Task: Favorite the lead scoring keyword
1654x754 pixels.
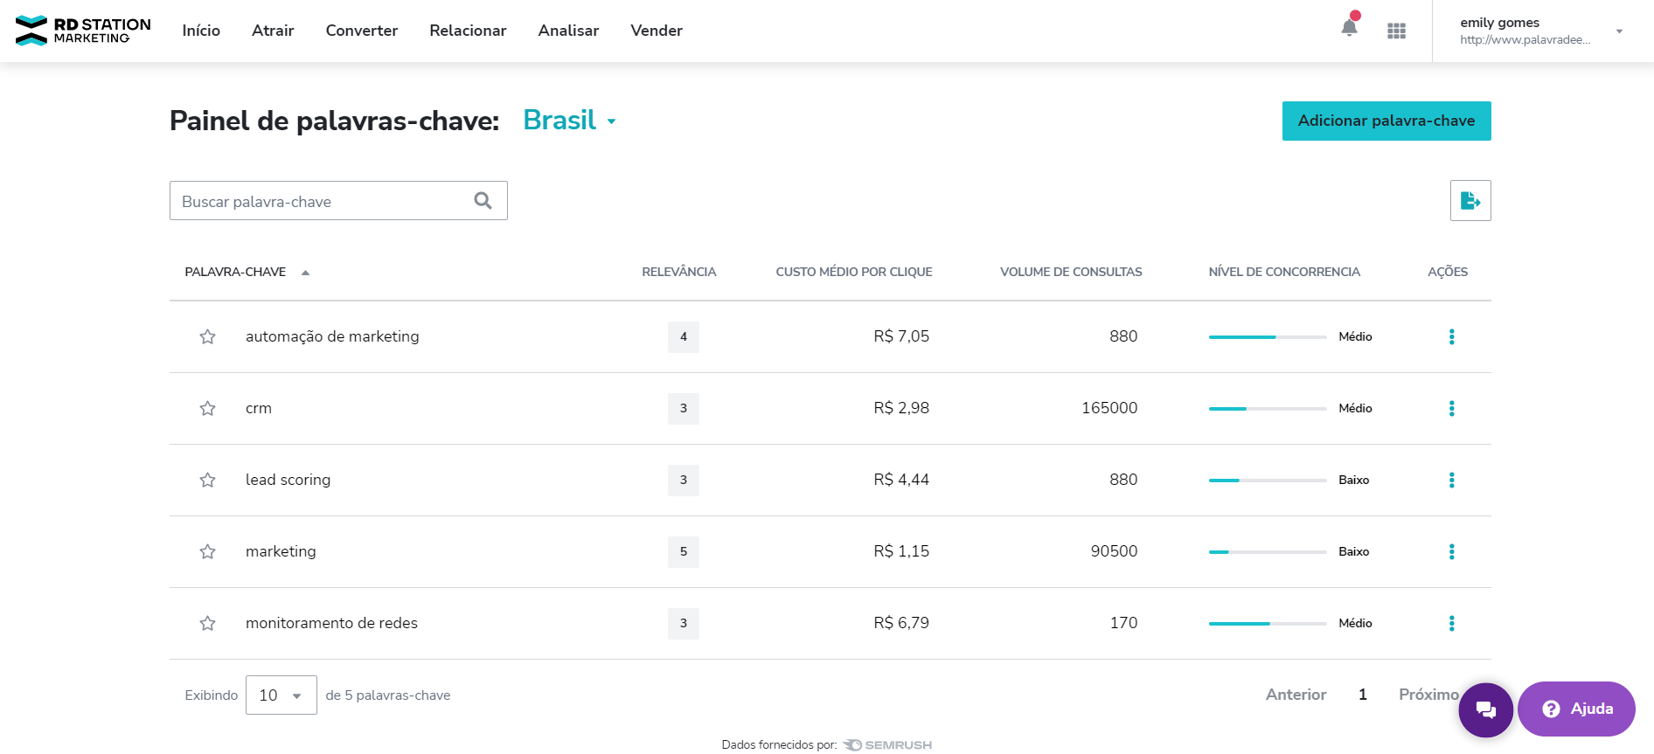Action: tap(207, 480)
